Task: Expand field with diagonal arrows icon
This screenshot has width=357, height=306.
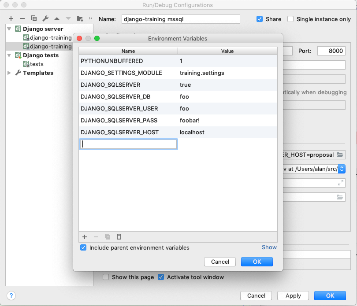Action: (341, 183)
